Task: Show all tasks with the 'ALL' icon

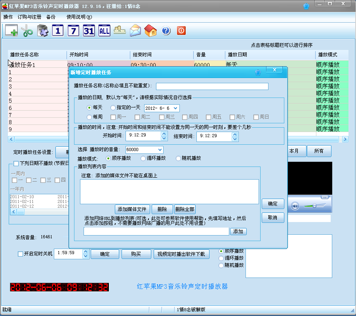Action: 104,31
